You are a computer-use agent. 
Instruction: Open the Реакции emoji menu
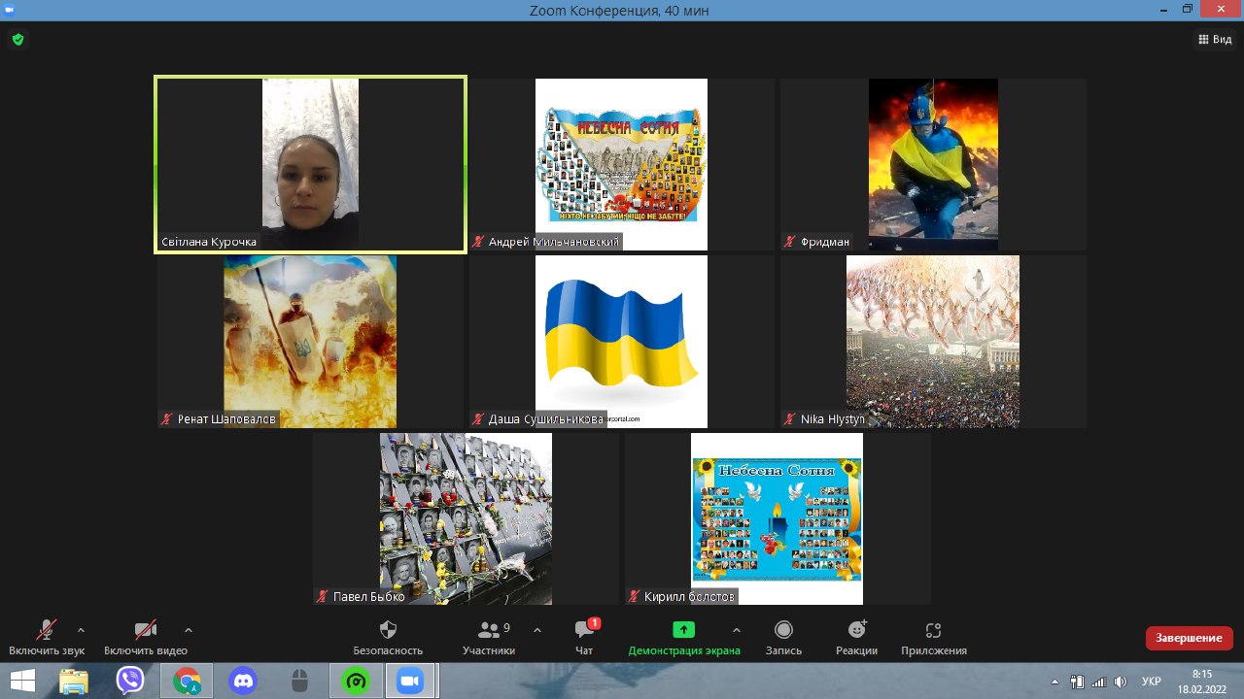pyautogui.click(x=856, y=638)
